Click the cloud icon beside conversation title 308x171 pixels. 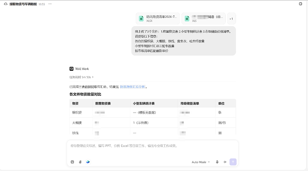point(6,4)
